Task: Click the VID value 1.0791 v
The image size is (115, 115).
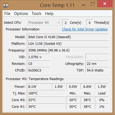Action: [39, 57]
